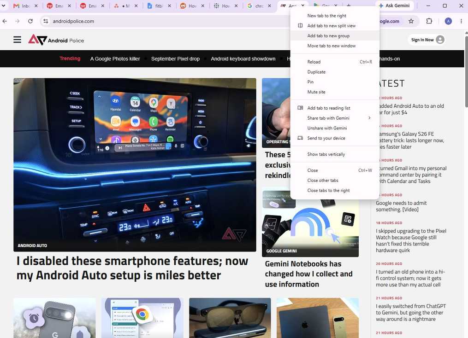Click the GOOGLE GEMINI category label
Viewport: 468px width, 338px height.
tap(281, 251)
